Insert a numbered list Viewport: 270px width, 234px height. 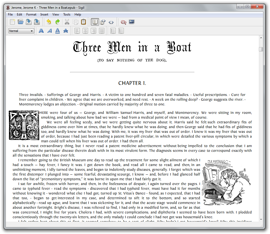coord(121,31)
